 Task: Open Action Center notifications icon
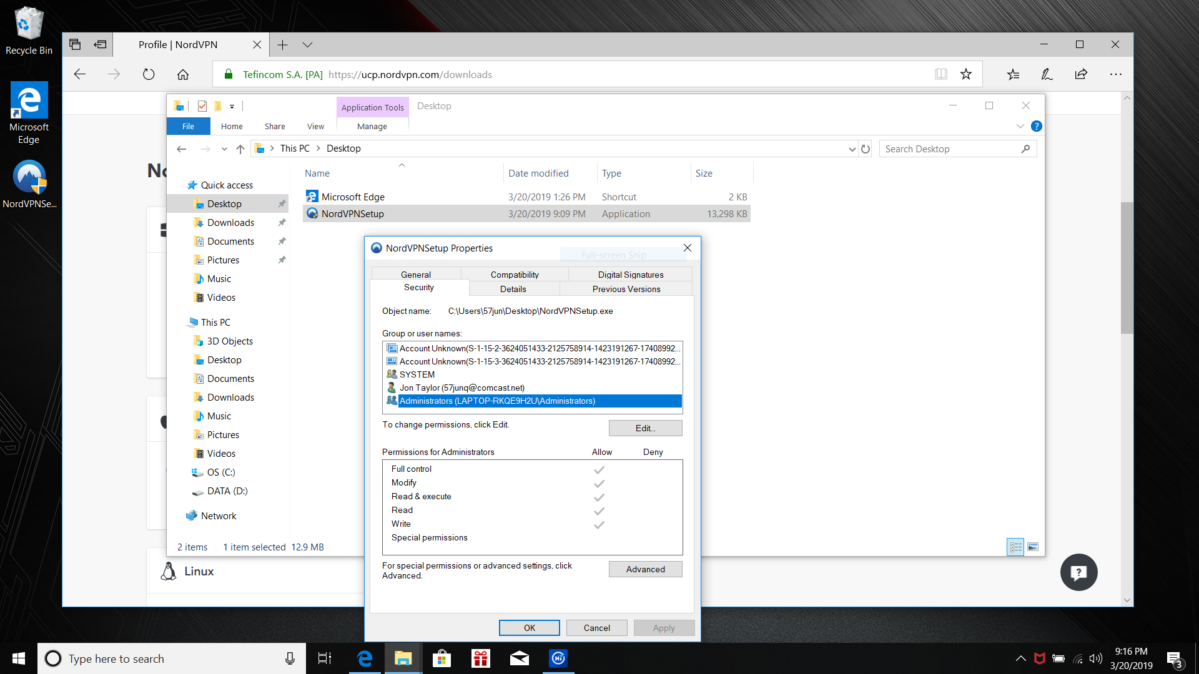tap(1175, 659)
